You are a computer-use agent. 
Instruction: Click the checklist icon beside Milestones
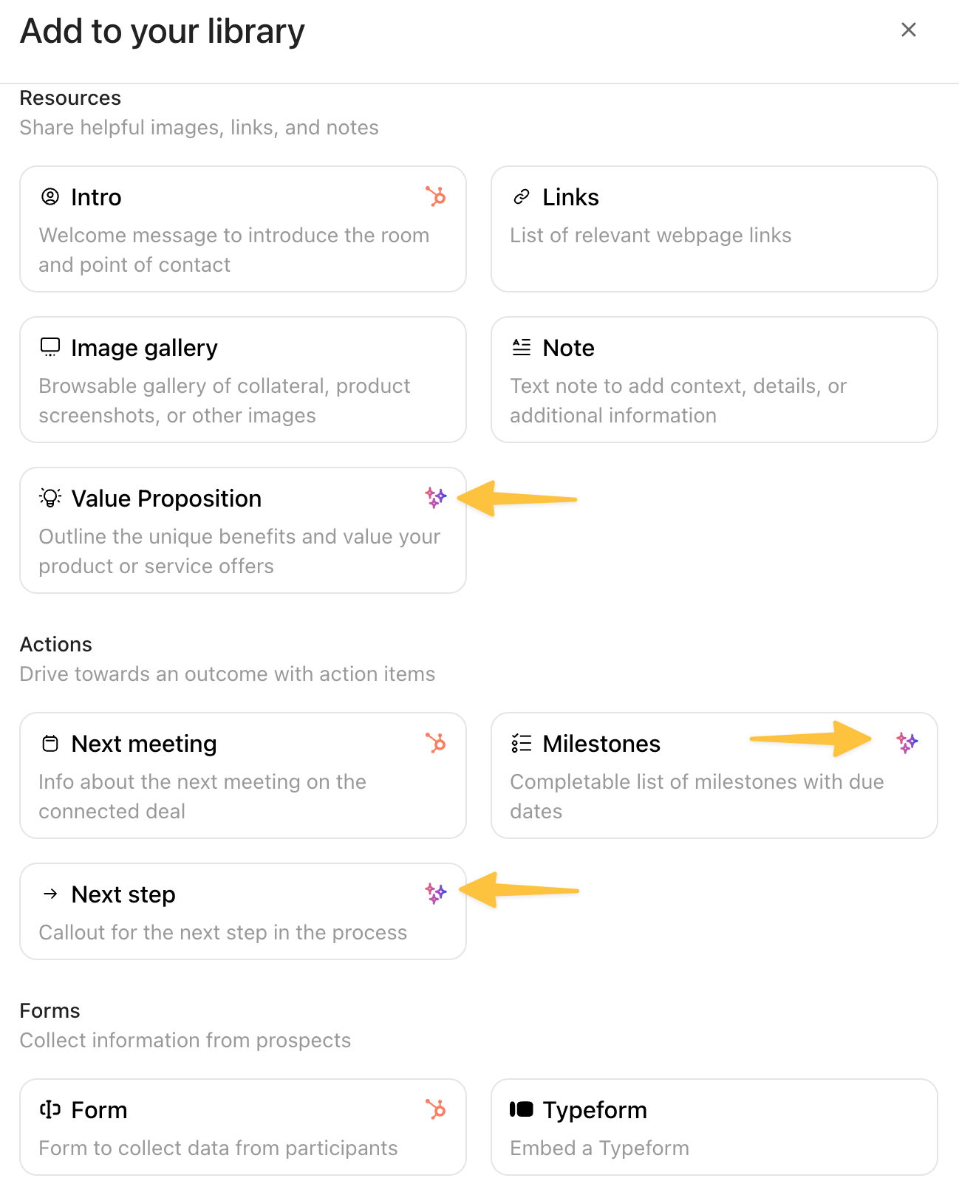(x=522, y=743)
